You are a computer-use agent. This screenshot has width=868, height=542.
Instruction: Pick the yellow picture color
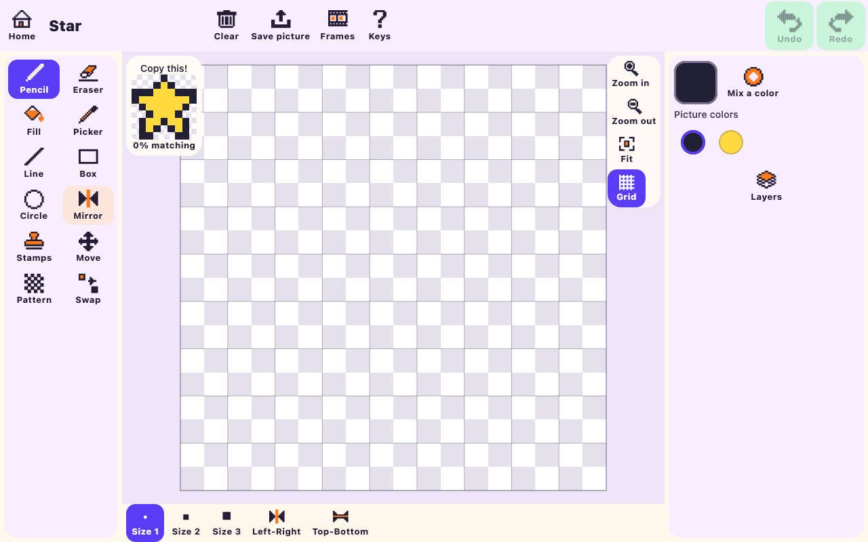coord(731,142)
